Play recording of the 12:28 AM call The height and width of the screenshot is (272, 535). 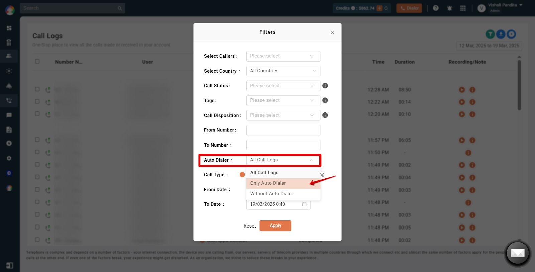click(x=462, y=90)
